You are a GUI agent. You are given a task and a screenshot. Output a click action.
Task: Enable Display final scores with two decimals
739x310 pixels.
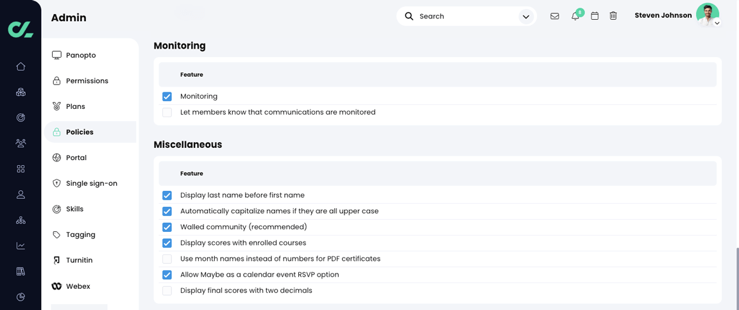click(167, 291)
